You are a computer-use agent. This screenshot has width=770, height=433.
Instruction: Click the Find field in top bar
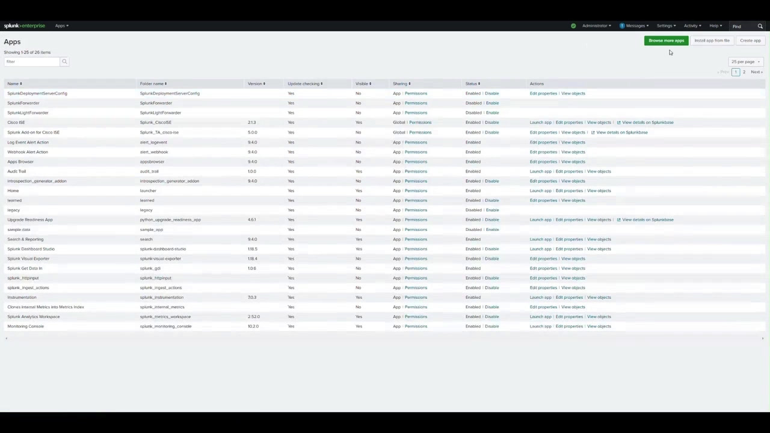[742, 26]
